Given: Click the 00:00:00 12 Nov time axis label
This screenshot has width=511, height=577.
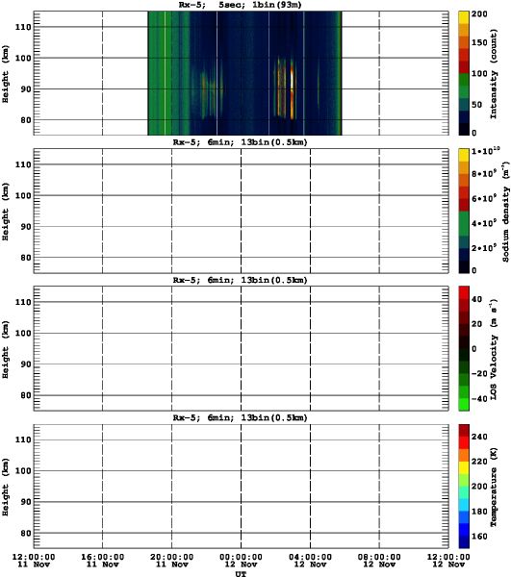Looking at the screenshot, I should tap(242, 561).
